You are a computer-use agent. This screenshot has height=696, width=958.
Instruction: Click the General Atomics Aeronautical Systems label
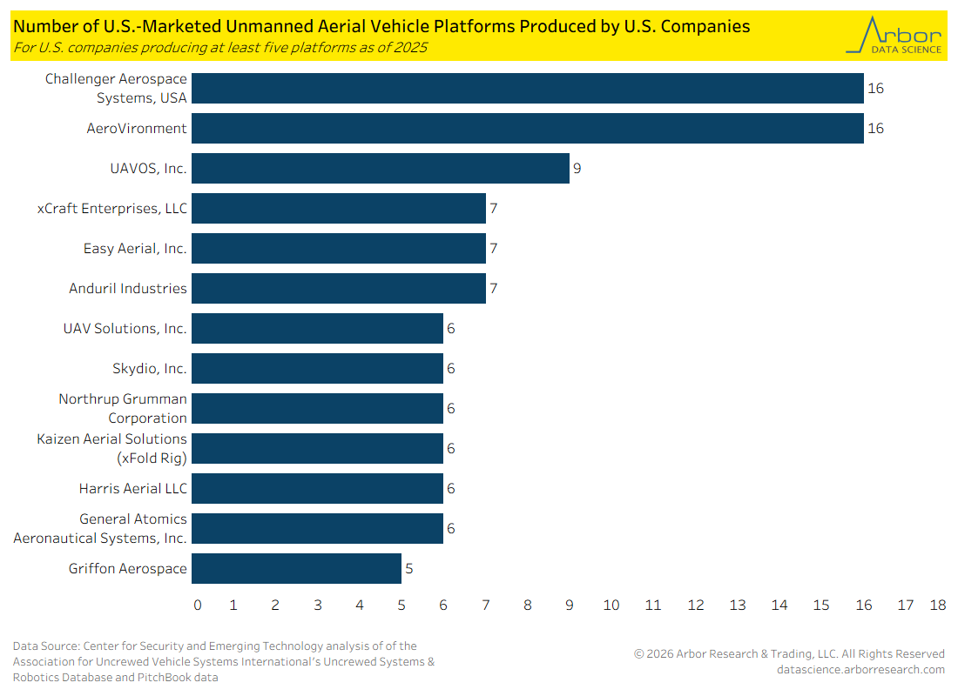click(x=100, y=529)
